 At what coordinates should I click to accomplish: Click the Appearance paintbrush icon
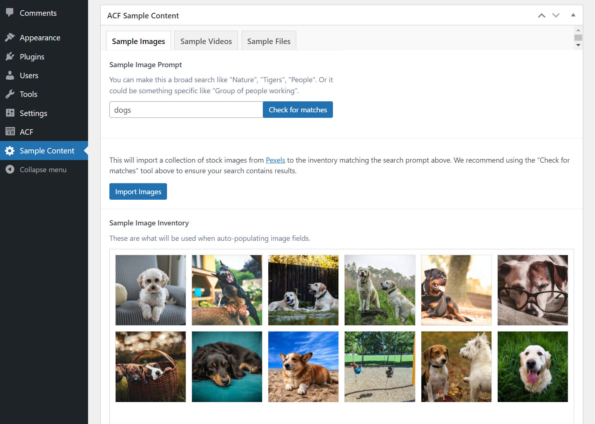[10, 37]
